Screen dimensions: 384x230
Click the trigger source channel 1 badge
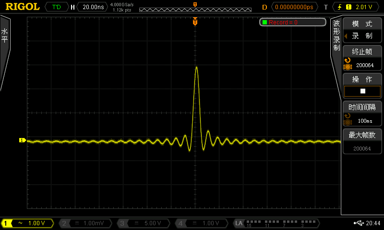click(348, 7)
